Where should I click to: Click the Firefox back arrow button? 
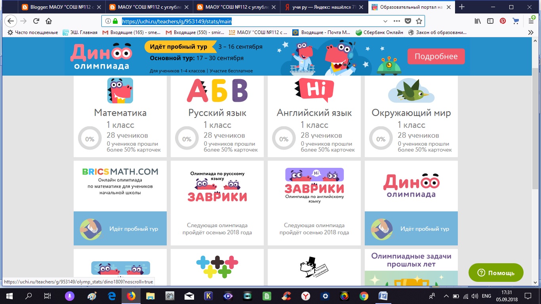point(11,21)
